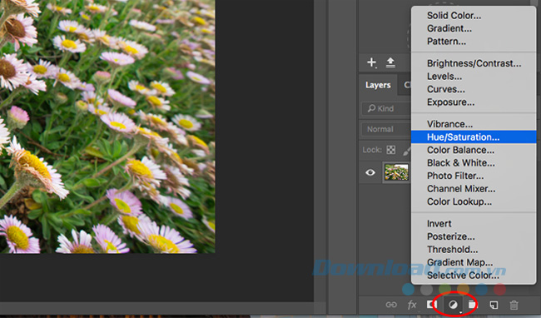541x318 pixels.
Task: Switch to the Layers tab
Action: (x=378, y=85)
